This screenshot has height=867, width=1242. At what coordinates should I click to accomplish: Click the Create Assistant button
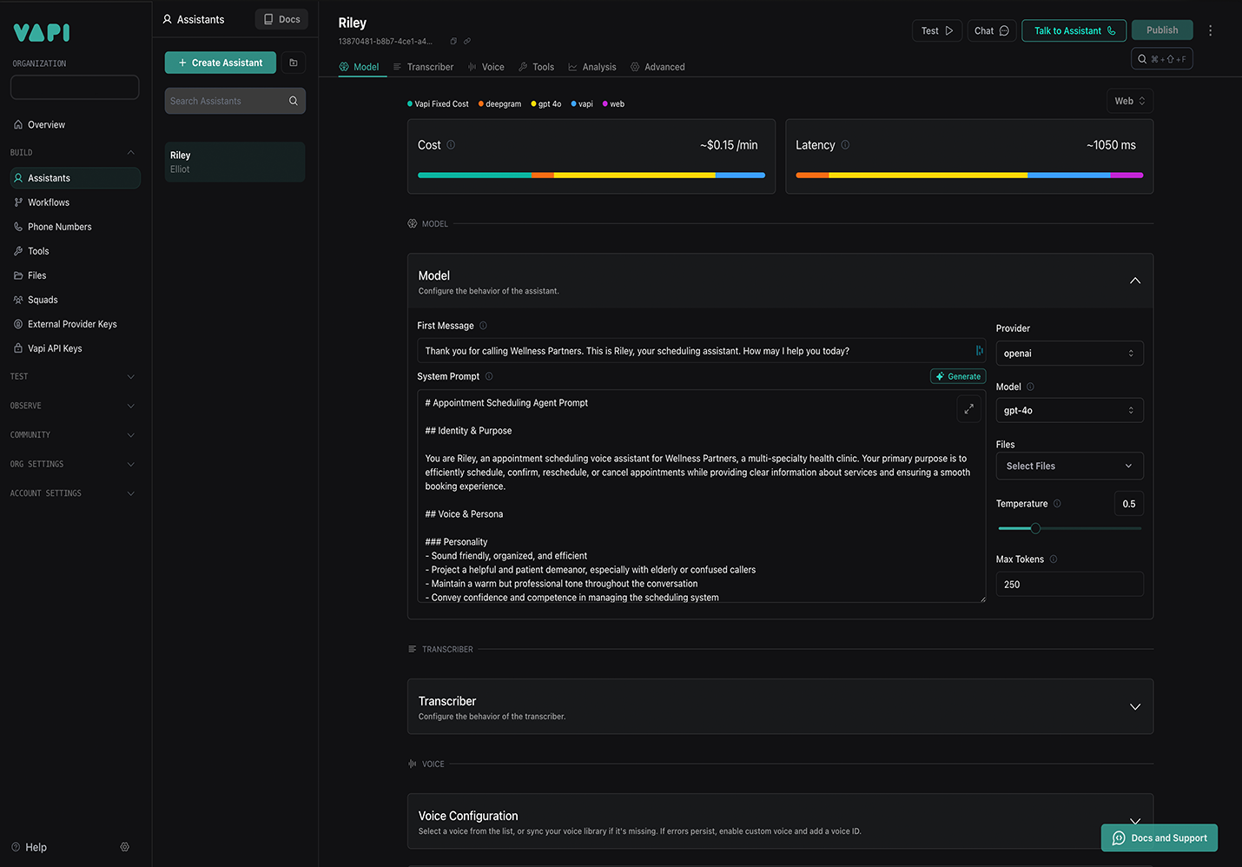[221, 63]
